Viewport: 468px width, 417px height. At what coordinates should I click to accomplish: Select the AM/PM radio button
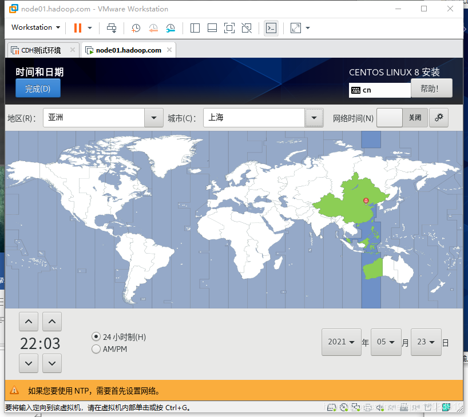[96, 349]
